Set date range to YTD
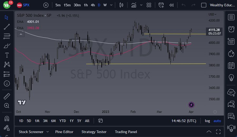The height and width of the screenshot is (137, 237). [63, 121]
